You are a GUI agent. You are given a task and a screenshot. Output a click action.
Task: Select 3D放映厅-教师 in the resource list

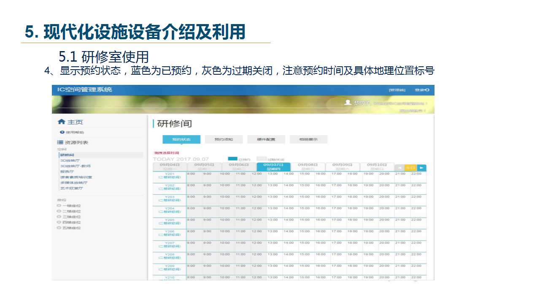click(75, 166)
